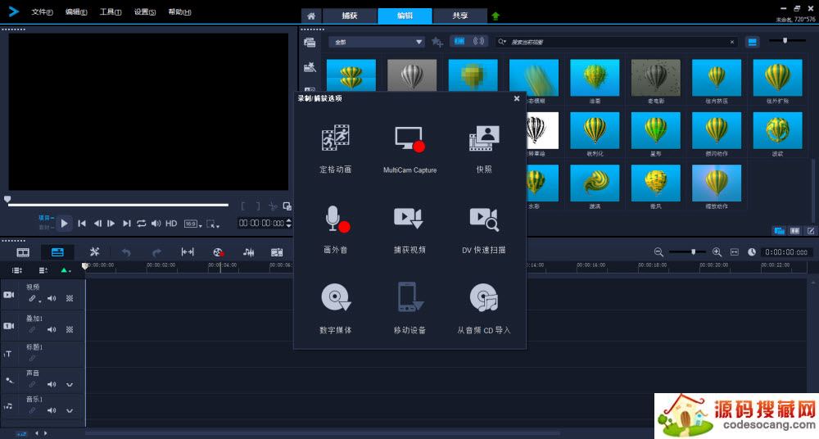Open MultiCam Capture from the dialog
Image resolution: width=819 pixels, height=439 pixels.
coord(409,138)
